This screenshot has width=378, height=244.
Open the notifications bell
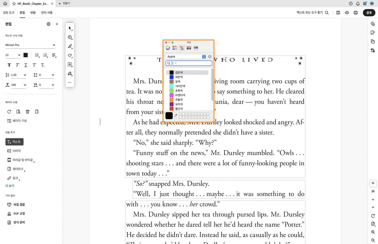[x=358, y=4]
